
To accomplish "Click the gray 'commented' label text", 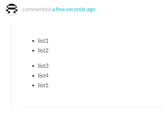I will [36, 9].
